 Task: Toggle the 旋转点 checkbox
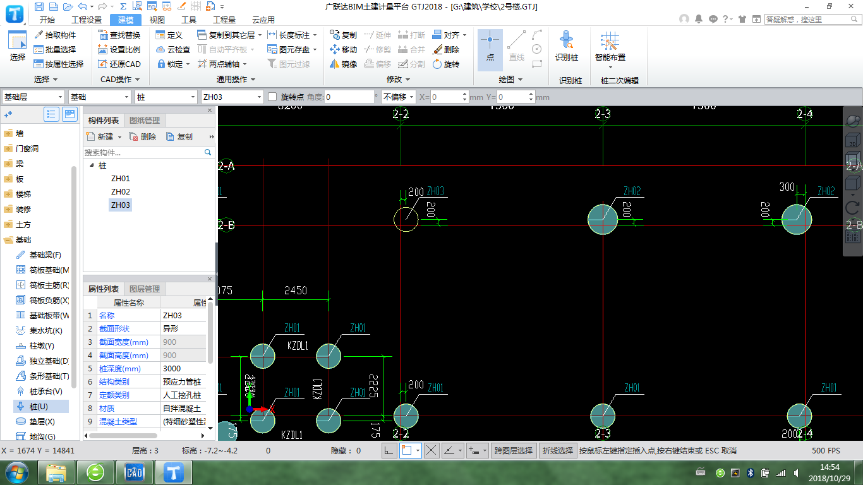click(273, 97)
